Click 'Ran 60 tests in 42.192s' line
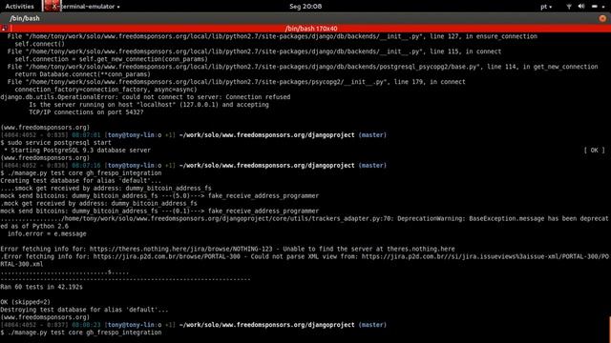Viewport: 611px width, 343px height. coord(41,287)
